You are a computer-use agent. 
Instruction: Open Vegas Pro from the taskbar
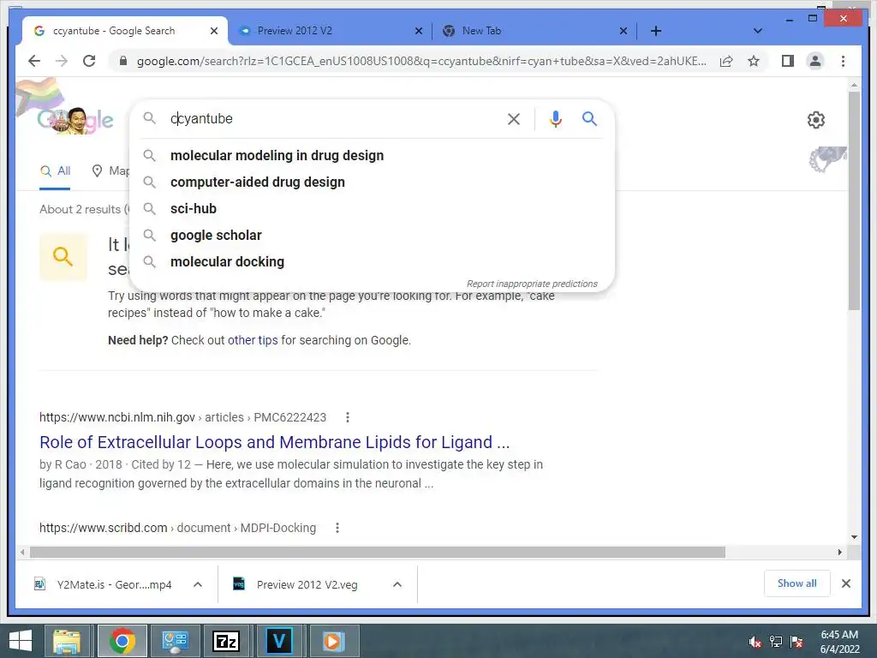coord(279,641)
